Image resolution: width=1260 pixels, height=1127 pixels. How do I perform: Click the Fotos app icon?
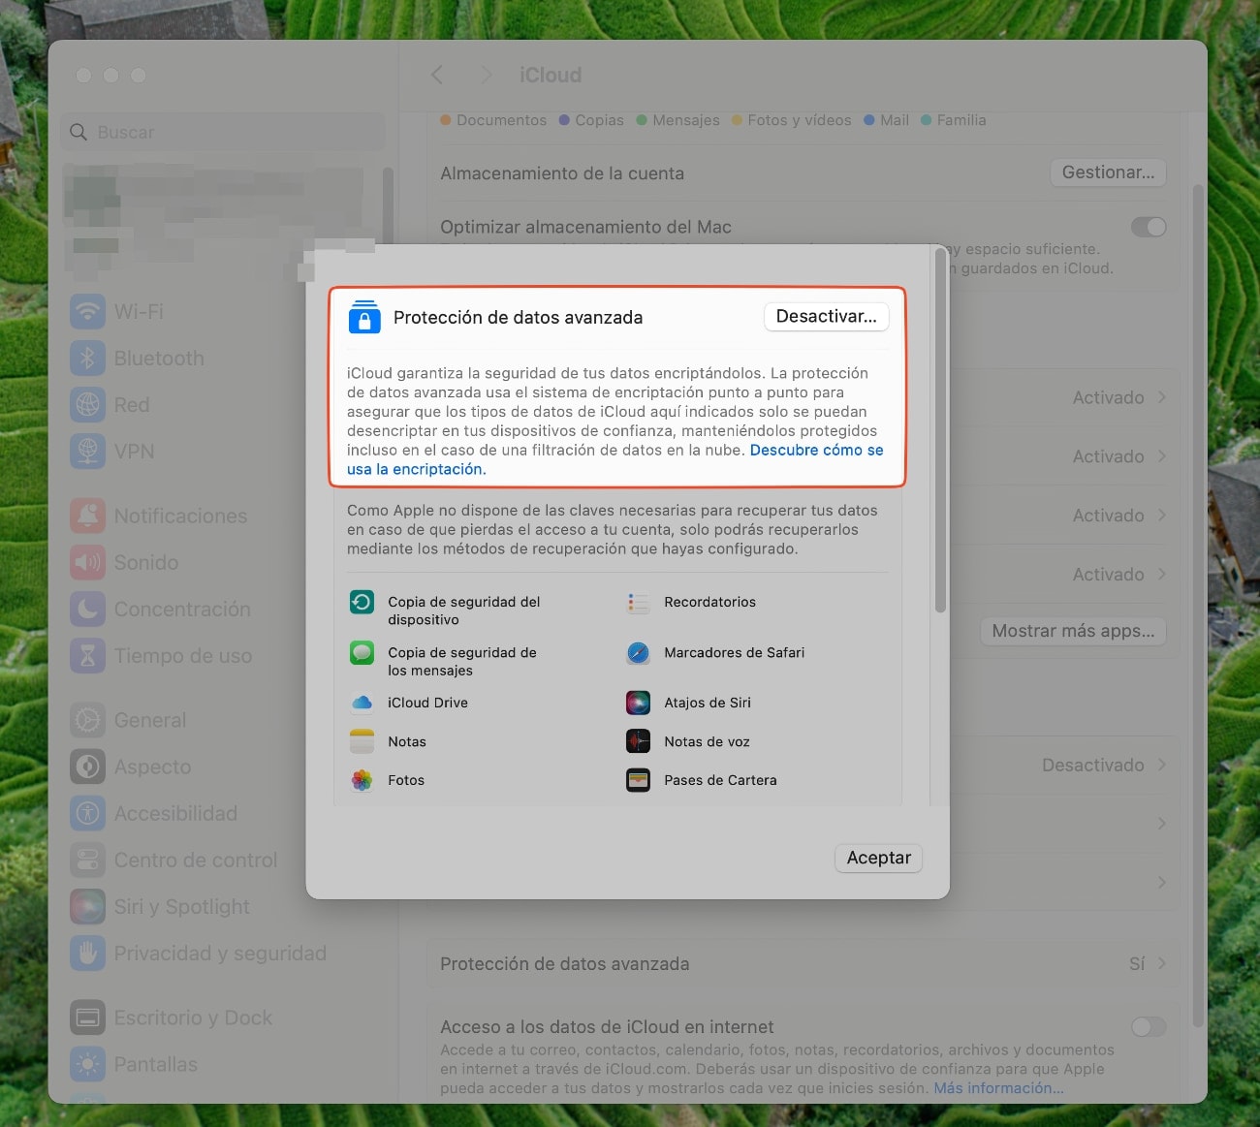point(362,780)
